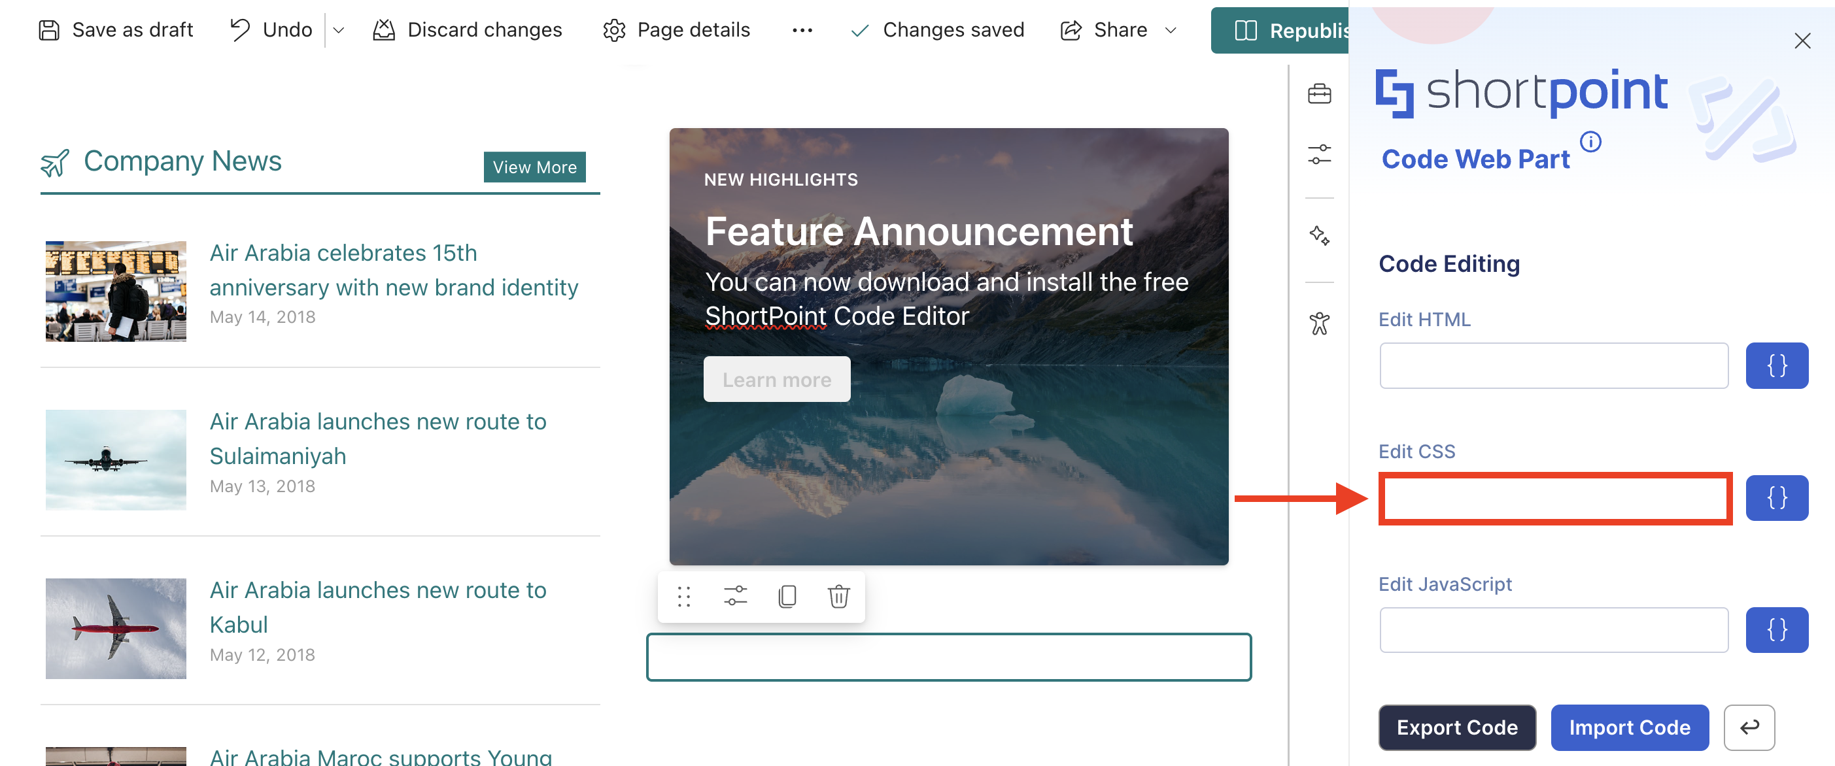This screenshot has height=766, width=1835.
Task: Duplicate the web part with copy icon
Action: coord(787,597)
